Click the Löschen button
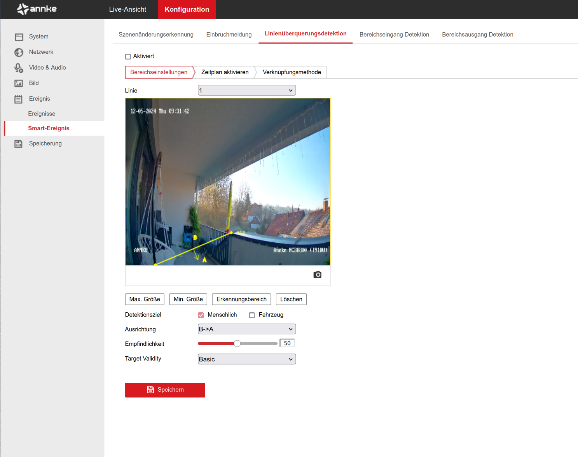This screenshot has width=578, height=457. (x=291, y=299)
